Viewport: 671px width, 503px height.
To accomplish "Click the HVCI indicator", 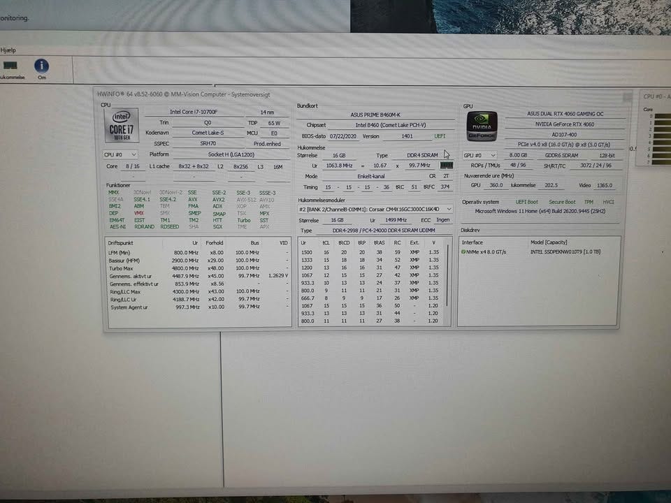I will click(608, 202).
